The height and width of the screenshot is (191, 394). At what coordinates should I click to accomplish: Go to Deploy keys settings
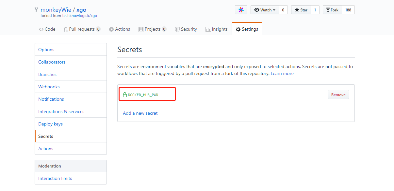[50, 124]
